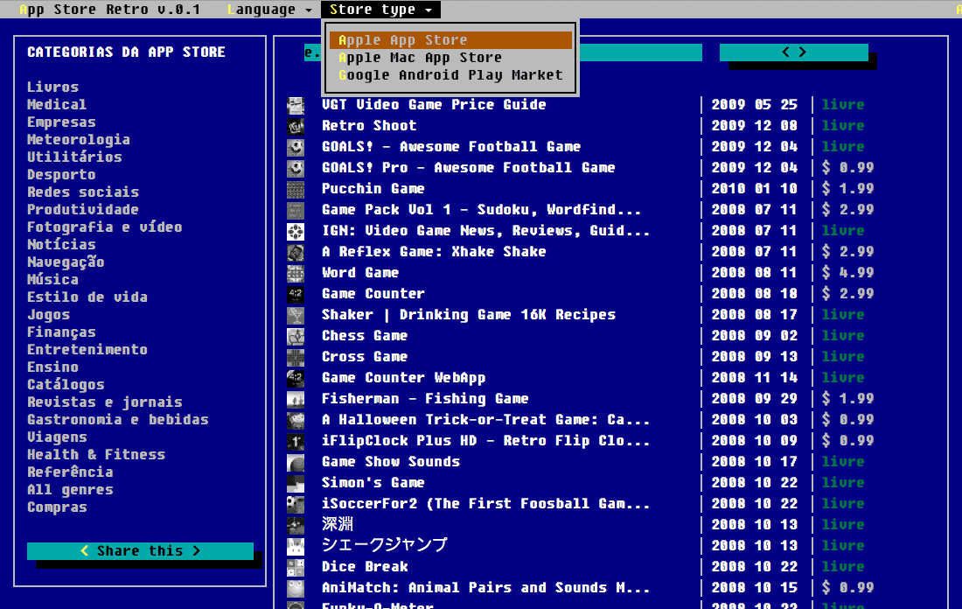The width and height of the screenshot is (962, 609).
Task: Browse the Catálogos category
Action: coord(66,385)
